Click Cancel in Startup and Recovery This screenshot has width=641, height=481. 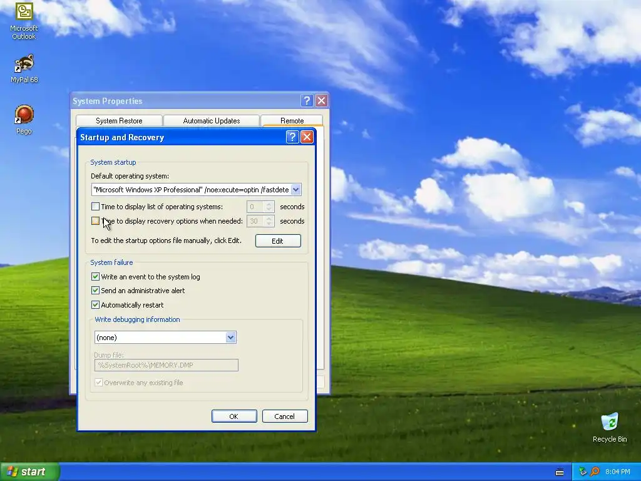coord(285,416)
